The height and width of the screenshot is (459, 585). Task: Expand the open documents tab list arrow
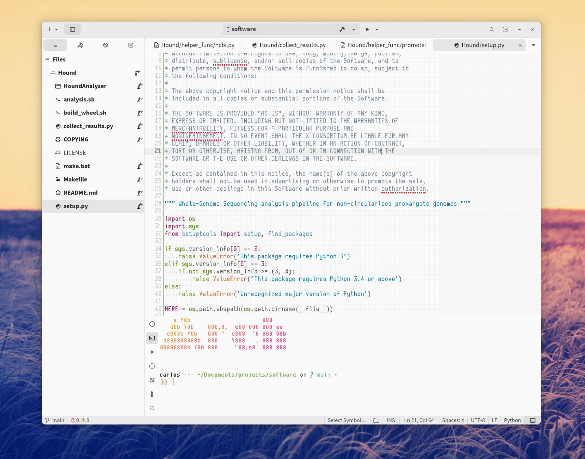click(533, 45)
